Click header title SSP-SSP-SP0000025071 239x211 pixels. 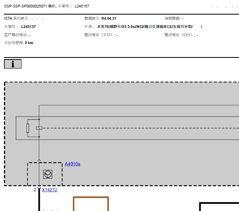(26, 6)
